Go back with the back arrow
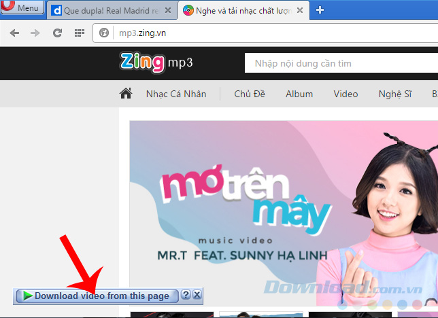Screen dimensions: 438x318 tap(14, 33)
